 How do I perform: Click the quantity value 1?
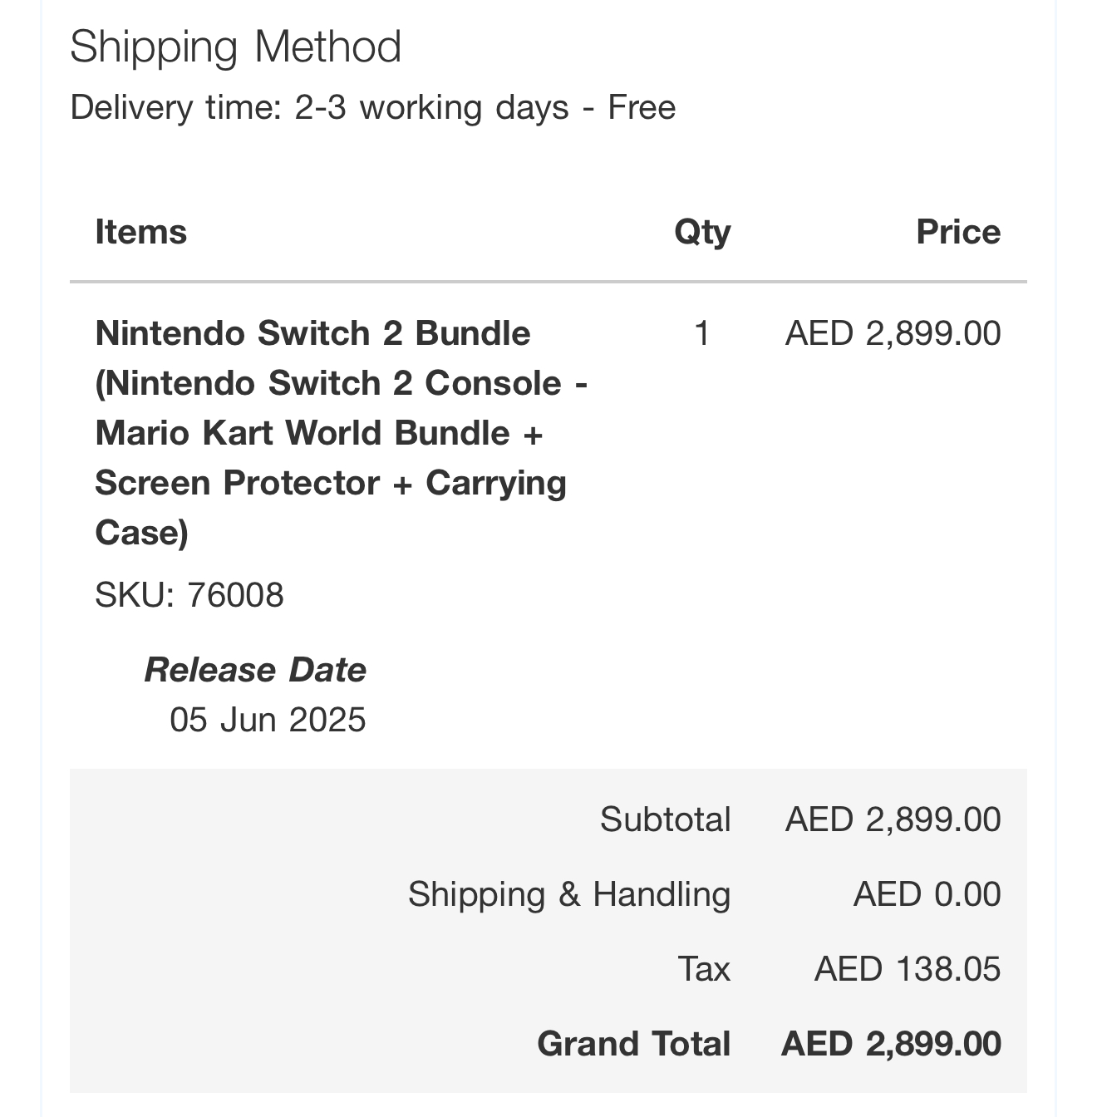(702, 333)
